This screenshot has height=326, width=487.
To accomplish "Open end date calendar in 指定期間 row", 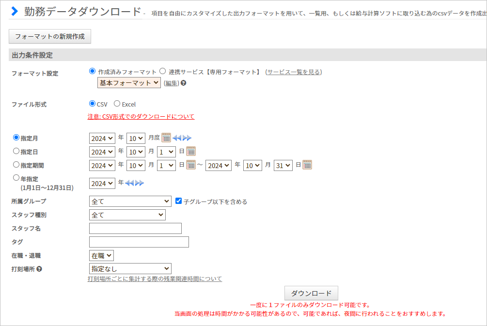I will pyautogui.click(x=307, y=165).
